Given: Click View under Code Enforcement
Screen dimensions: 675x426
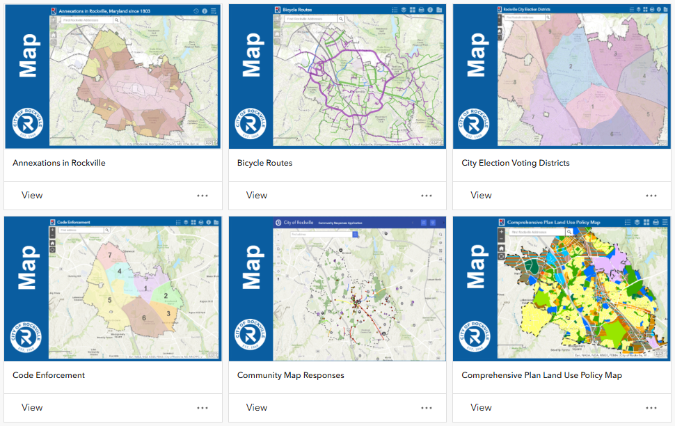Looking at the screenshot, I should tap(32, 408).
